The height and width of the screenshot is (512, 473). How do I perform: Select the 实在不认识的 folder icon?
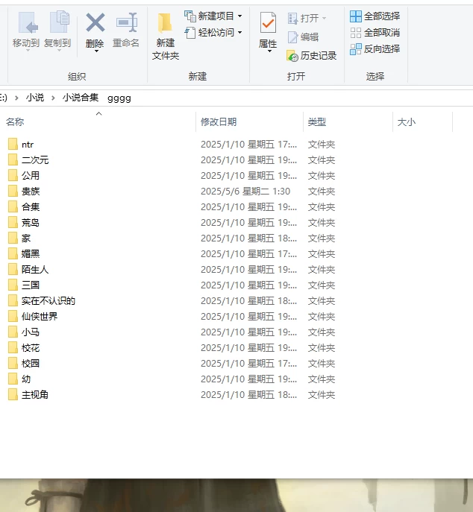click(13, 301)
